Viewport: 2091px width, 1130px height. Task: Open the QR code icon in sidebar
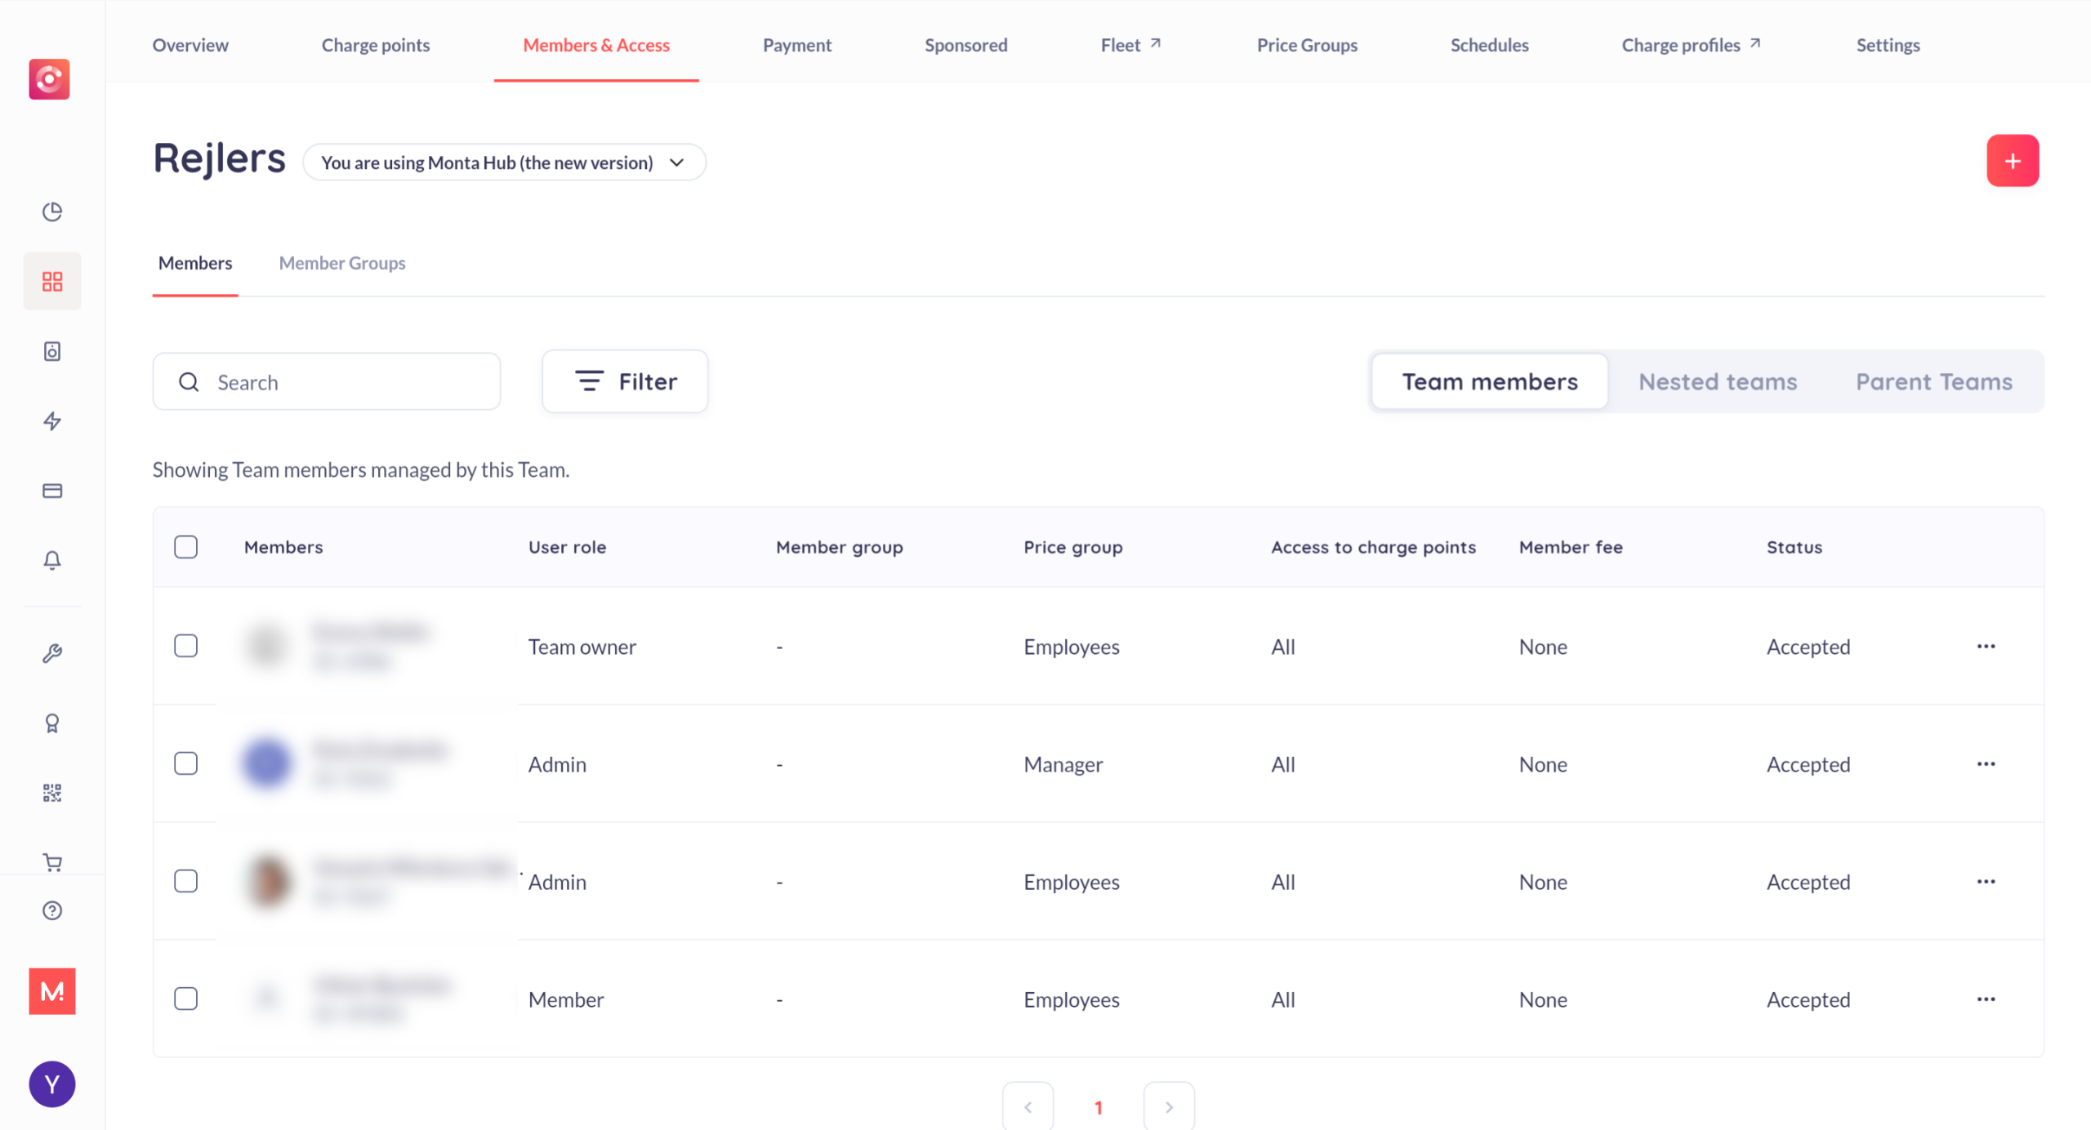coord(52,793)
